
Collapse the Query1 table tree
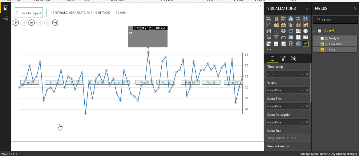point(315,31)
